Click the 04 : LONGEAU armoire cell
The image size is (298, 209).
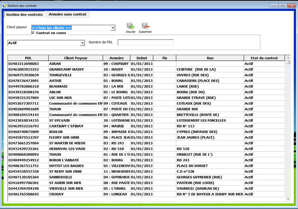pyautogui.click(x=117, y=194)
